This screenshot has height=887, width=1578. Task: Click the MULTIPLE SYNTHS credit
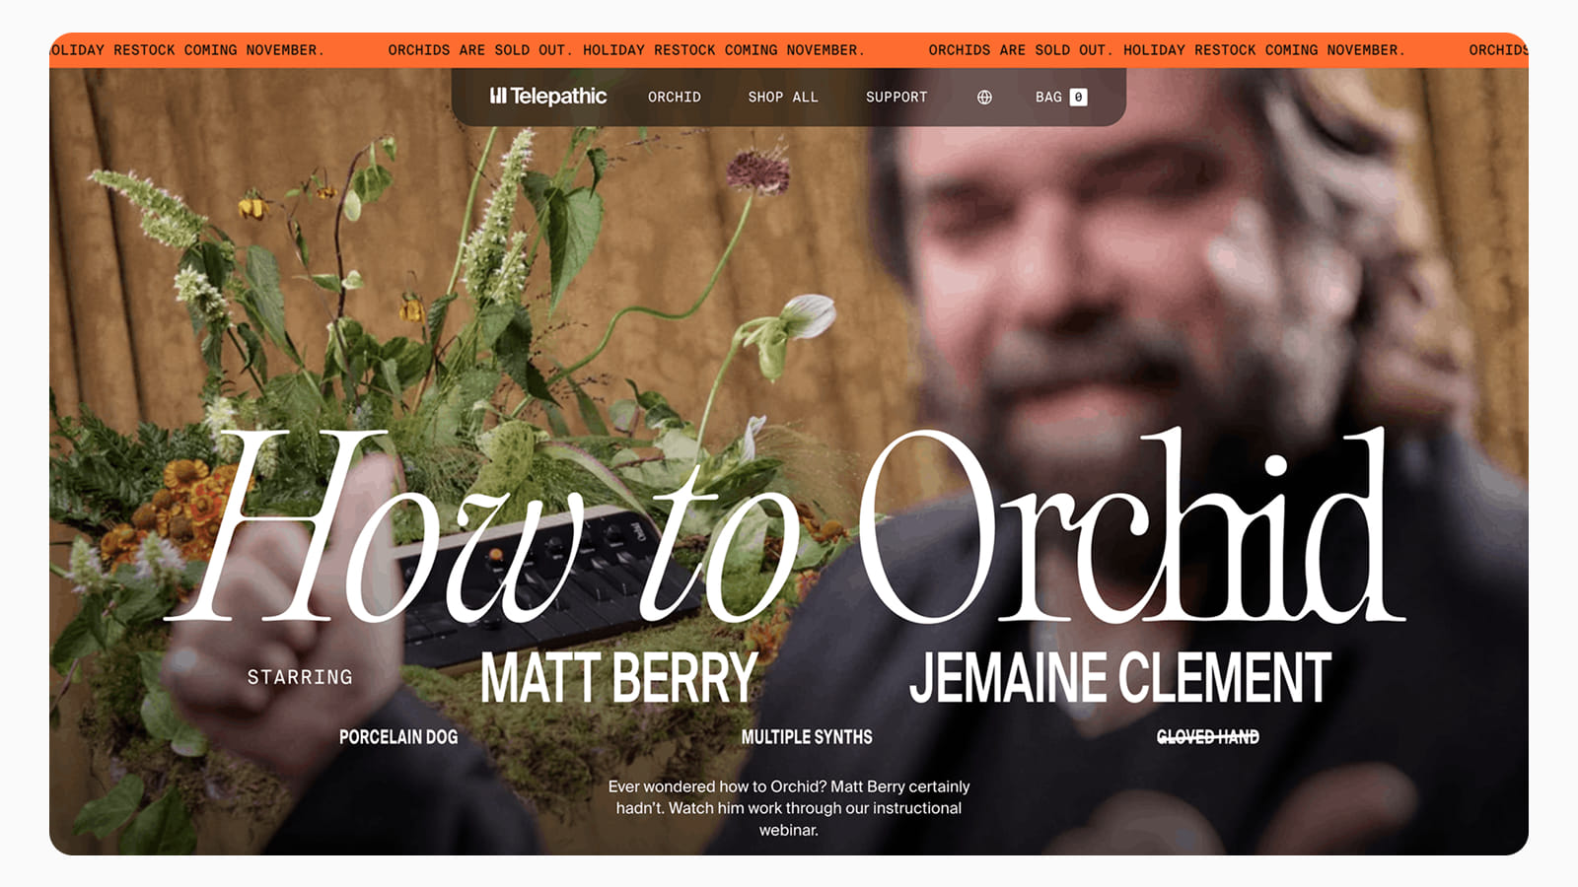[x=807, y=737]
